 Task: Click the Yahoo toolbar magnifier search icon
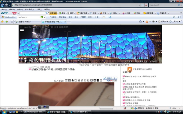click(47, 13)
